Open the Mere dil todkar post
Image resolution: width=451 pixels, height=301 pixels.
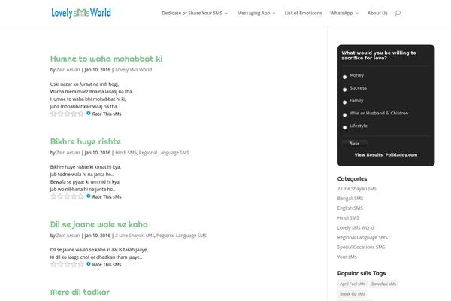coord(80,292)
